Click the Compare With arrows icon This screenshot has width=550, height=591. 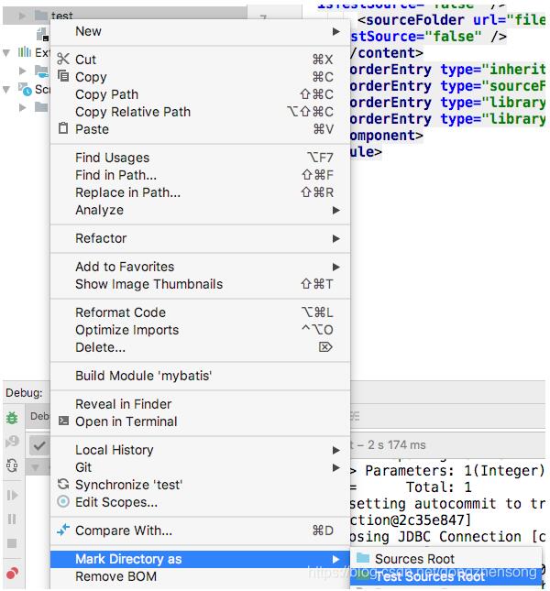click(x=63, y=530)
